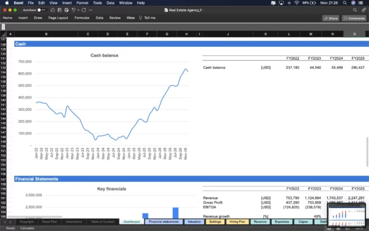The height and width of the screenshot is (231, 369).
Task: Go to next sheet tab arrow
Action: pyautogui.click(x=10, y=222)
